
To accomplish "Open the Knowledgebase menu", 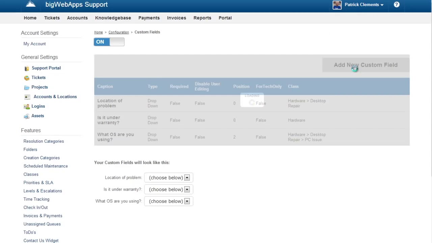I will pyautogui.click(x=113, y=18).
